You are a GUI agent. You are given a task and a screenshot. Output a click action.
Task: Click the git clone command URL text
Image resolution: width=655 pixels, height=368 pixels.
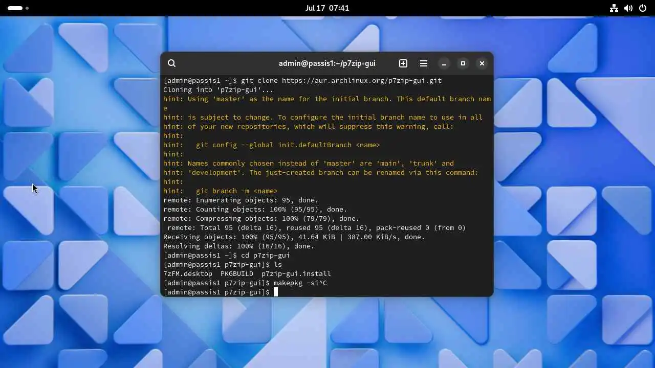pos(362,81)
